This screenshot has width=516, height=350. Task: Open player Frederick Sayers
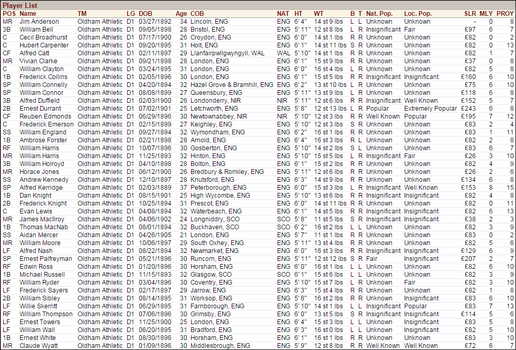(44, 290)
